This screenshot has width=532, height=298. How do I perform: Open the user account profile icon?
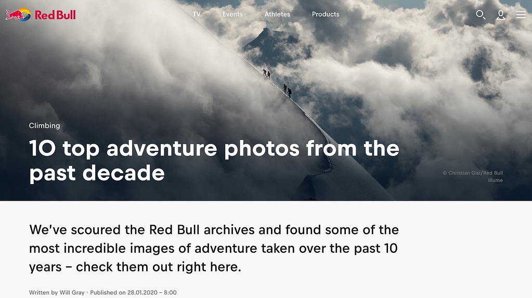coord(500,15)
